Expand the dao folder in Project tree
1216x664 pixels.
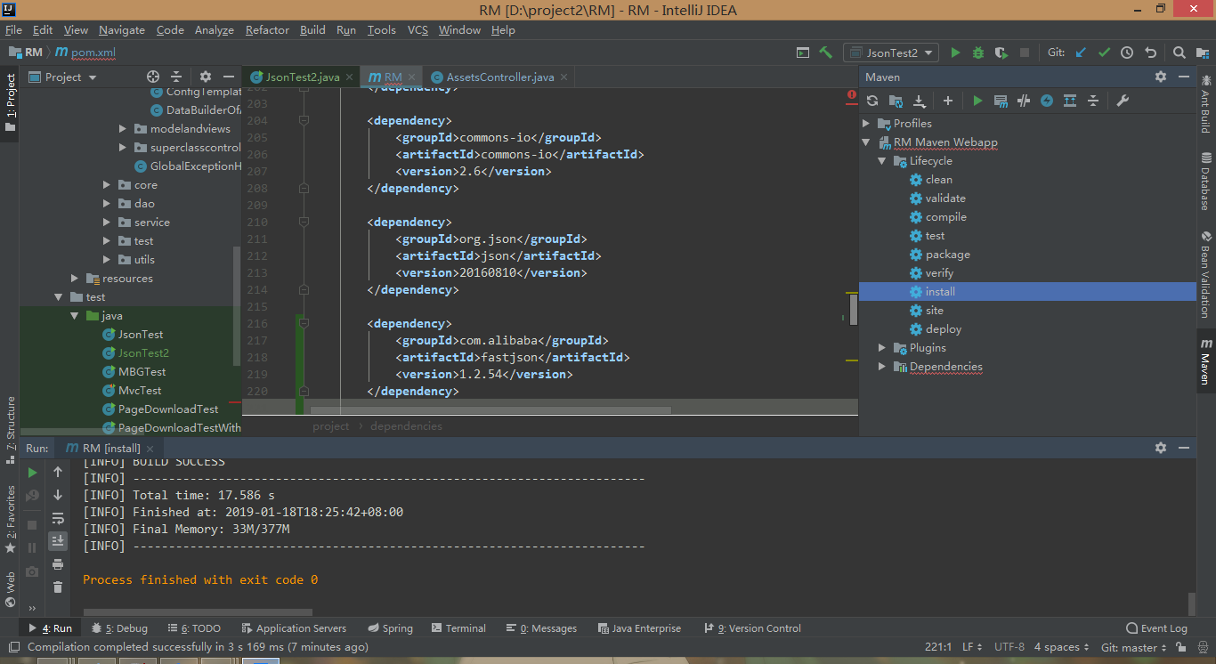pos(107,204)
